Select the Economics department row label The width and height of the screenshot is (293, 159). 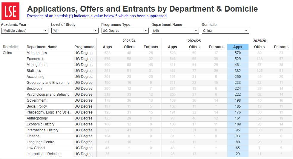point(36,59)
